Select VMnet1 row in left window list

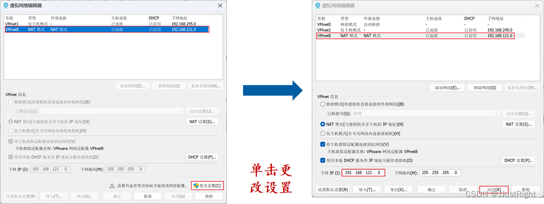[x=107, y=24]
